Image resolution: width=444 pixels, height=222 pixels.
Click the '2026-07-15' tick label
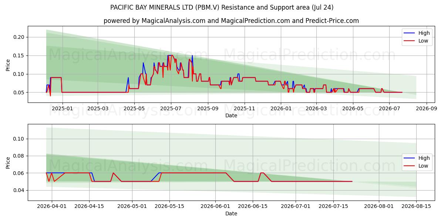point(334,206)
